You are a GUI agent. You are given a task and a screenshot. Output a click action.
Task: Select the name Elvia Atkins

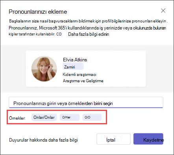pos(75,60)
